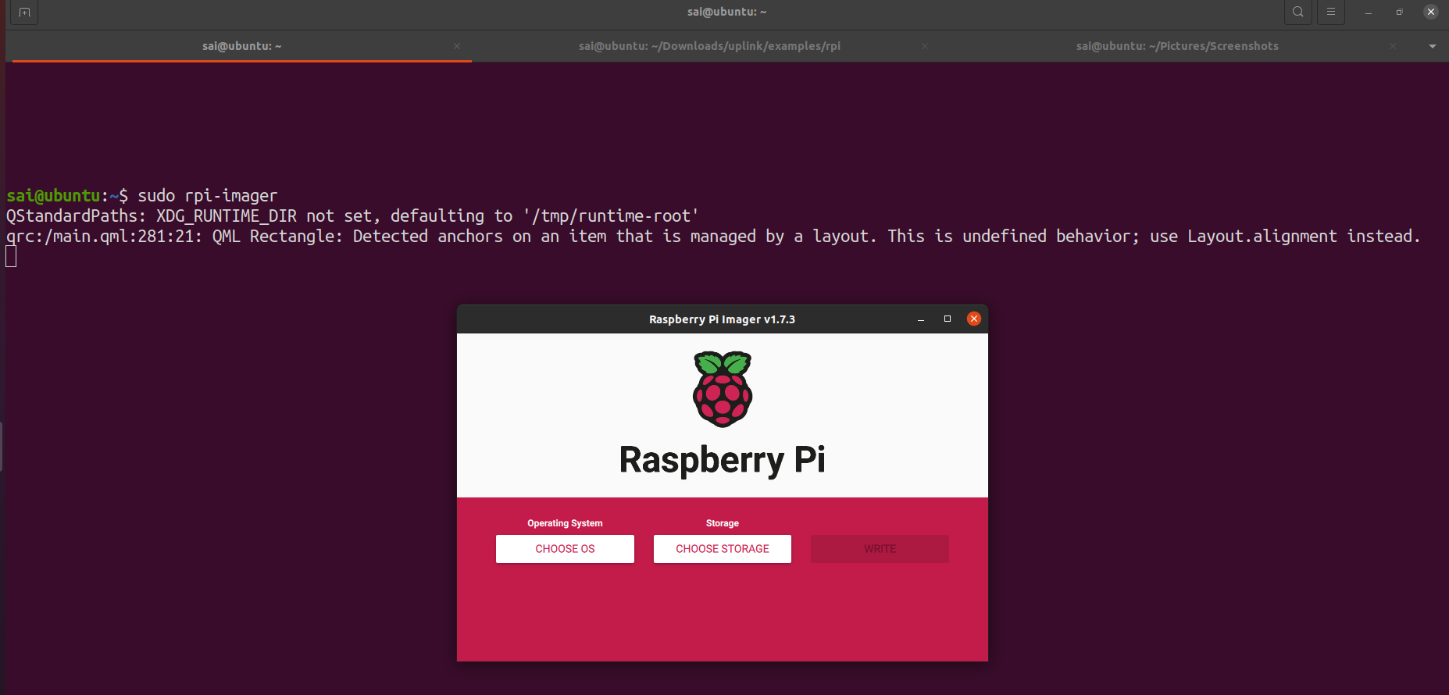The width and height of the screenshot is (1449, 695).
Task: Click the 'Operating System' label
Action: (565, 523)
